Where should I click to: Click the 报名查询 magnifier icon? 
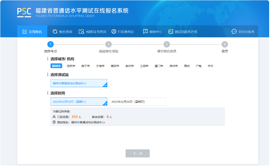[55, 31]
